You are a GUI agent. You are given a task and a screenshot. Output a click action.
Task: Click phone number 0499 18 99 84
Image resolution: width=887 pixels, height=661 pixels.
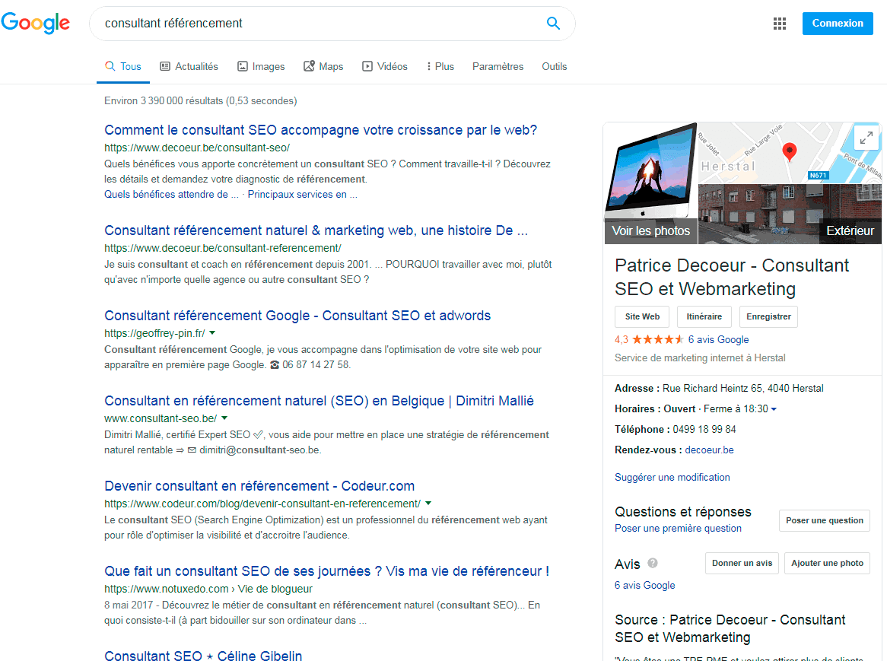[x=704, y=429]
